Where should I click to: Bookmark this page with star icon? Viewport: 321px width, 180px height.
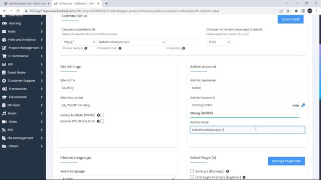(288, 11)
